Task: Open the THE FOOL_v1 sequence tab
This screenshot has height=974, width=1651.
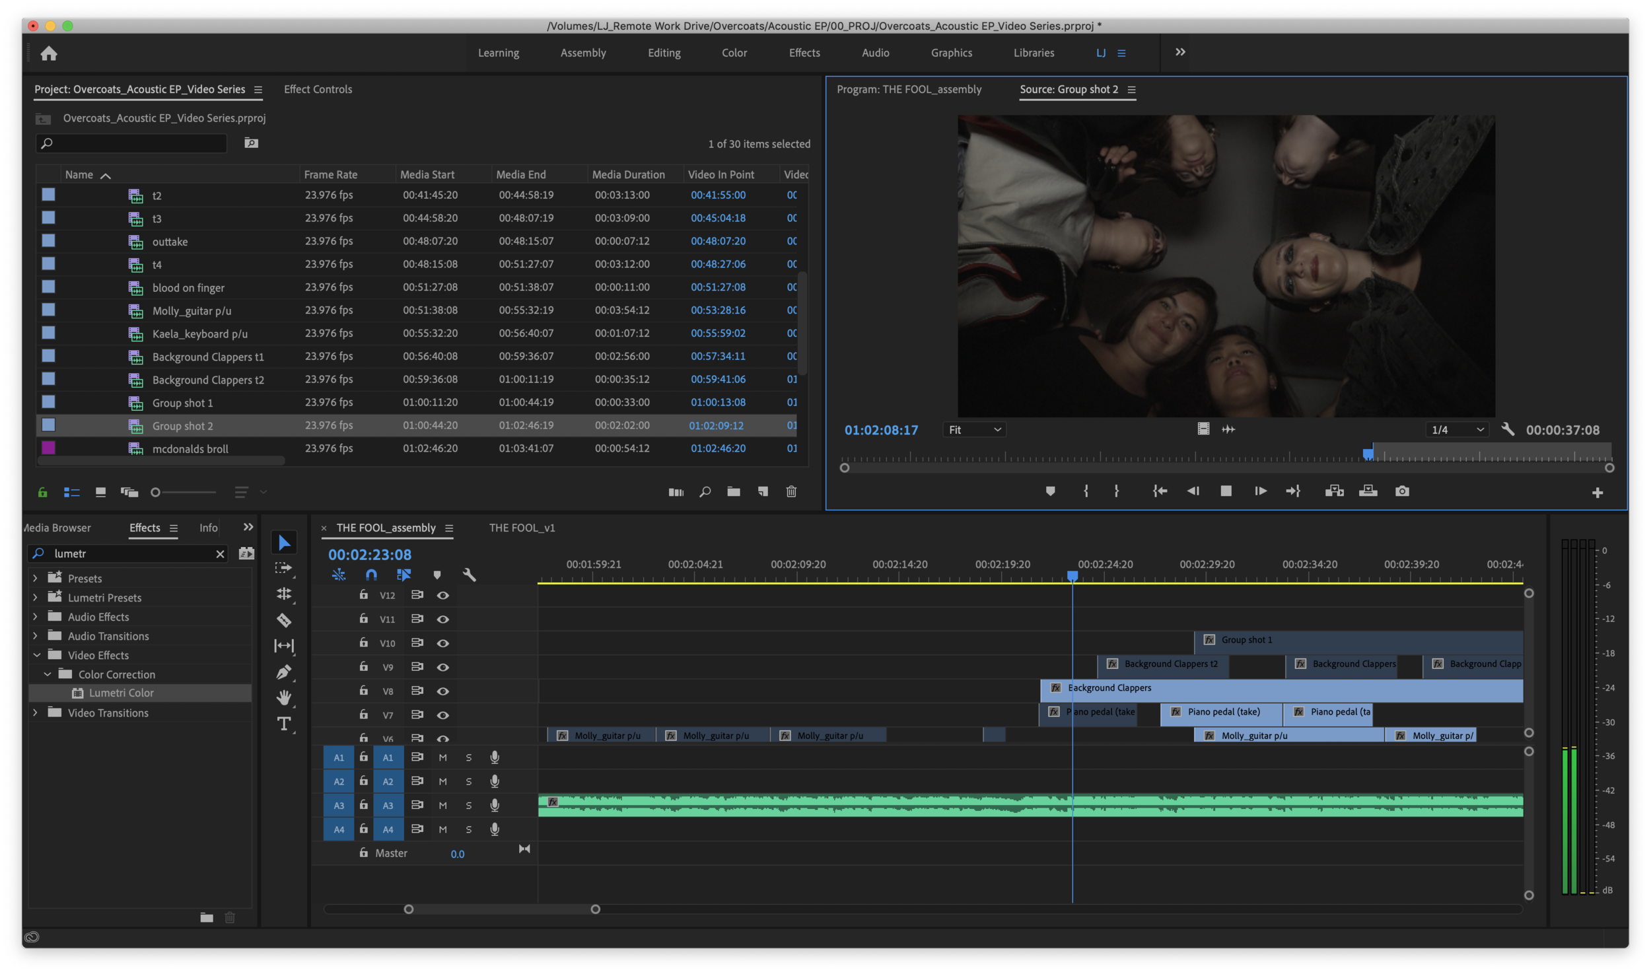Action: (x=522, y=528)
